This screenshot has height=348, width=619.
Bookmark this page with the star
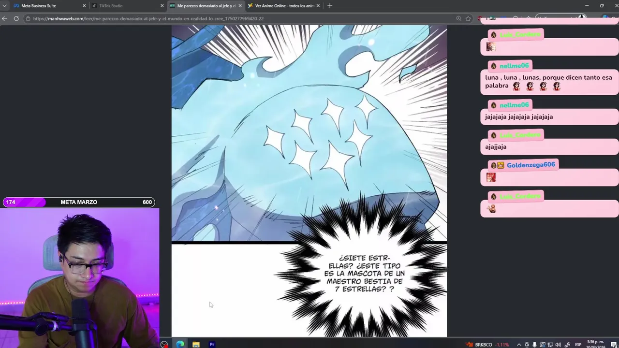coord(468,18)
